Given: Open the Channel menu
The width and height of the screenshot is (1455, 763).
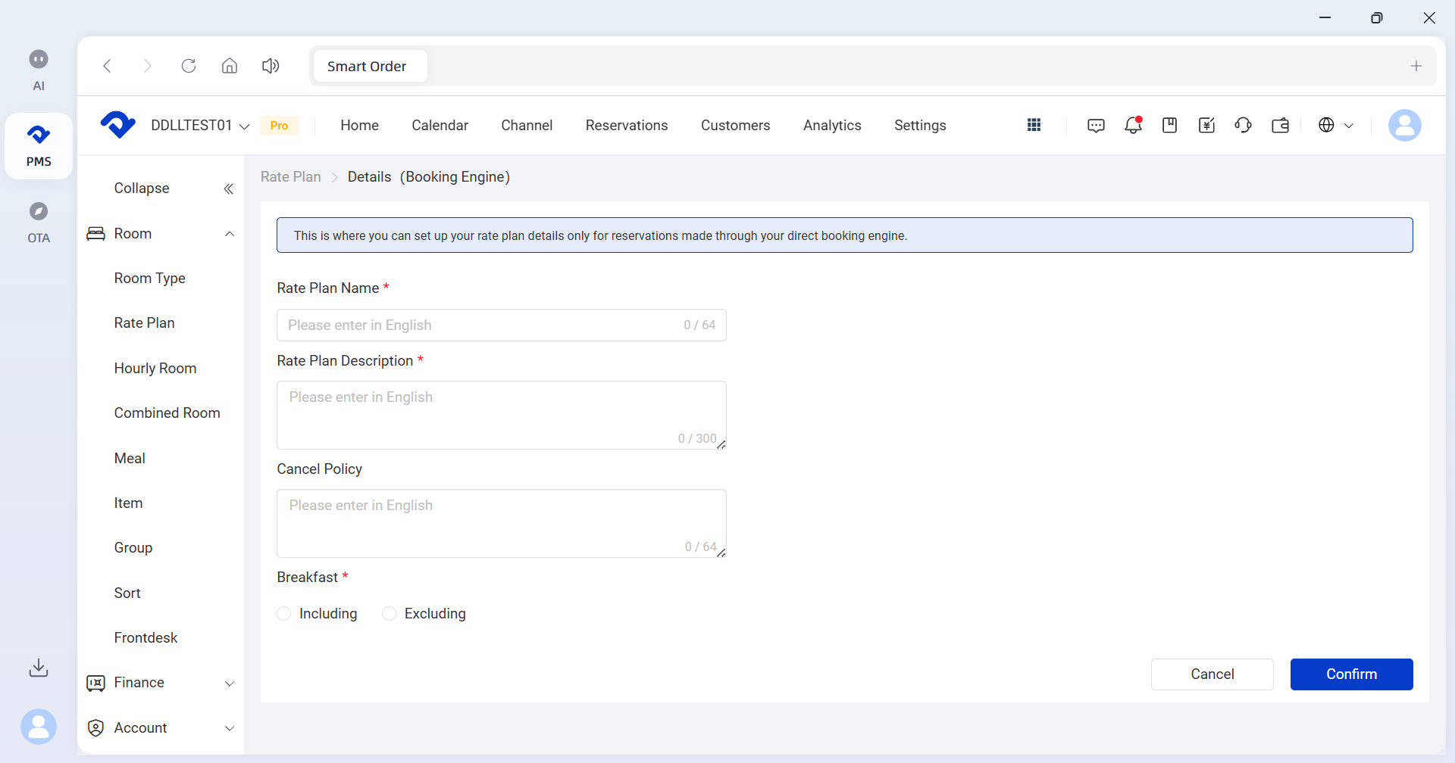Looking at the screenshot, I should [527, 126].
